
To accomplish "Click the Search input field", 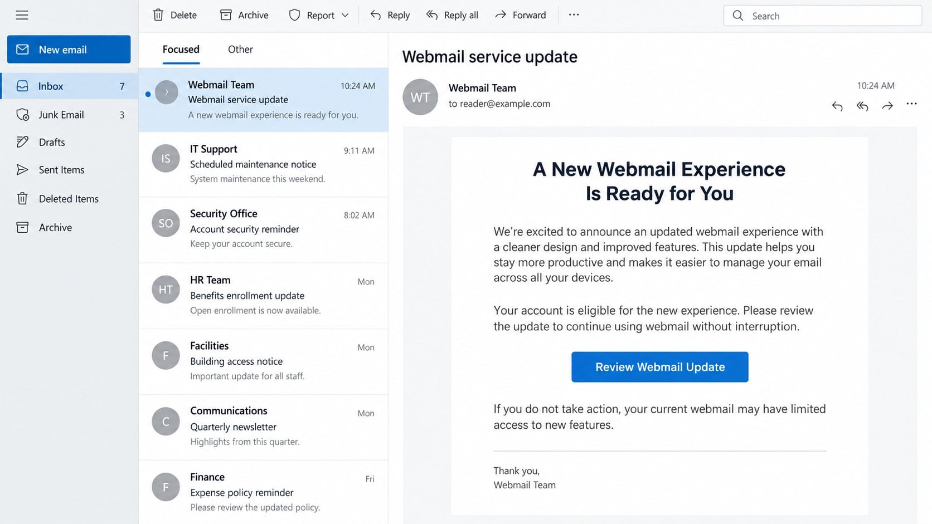I will point(823,16).
